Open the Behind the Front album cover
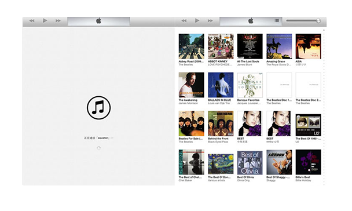352x211 pixels. (x=221, y=123)
